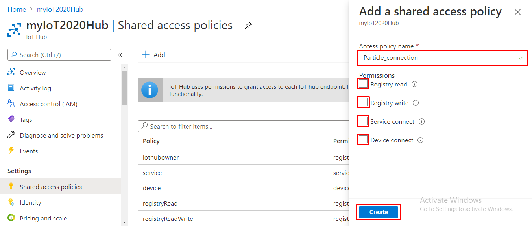This screenshot has width=532, height=226.
Task: Select Shared access policies menu item
Action: (61, 187)
